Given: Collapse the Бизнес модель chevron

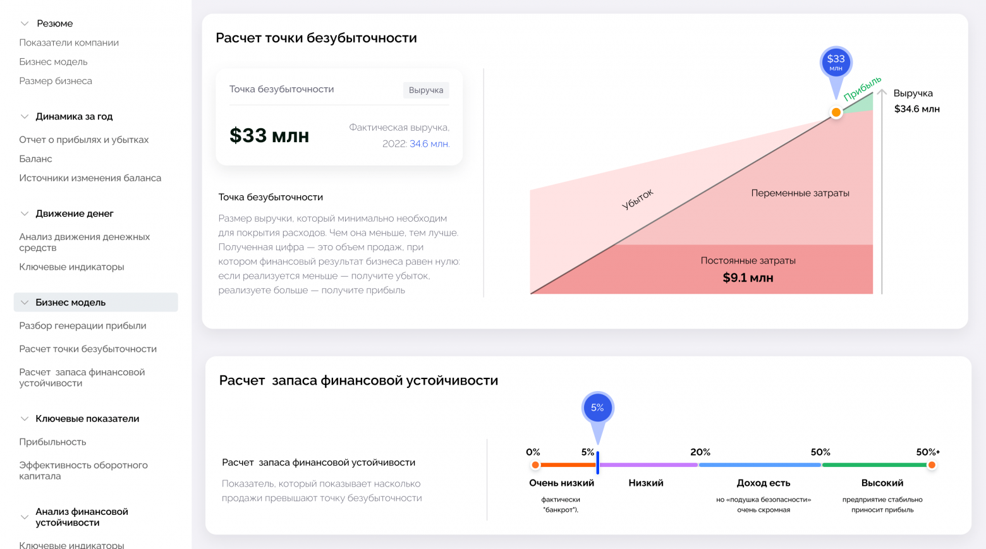Looking at the screenshot, I should [25, 303].
